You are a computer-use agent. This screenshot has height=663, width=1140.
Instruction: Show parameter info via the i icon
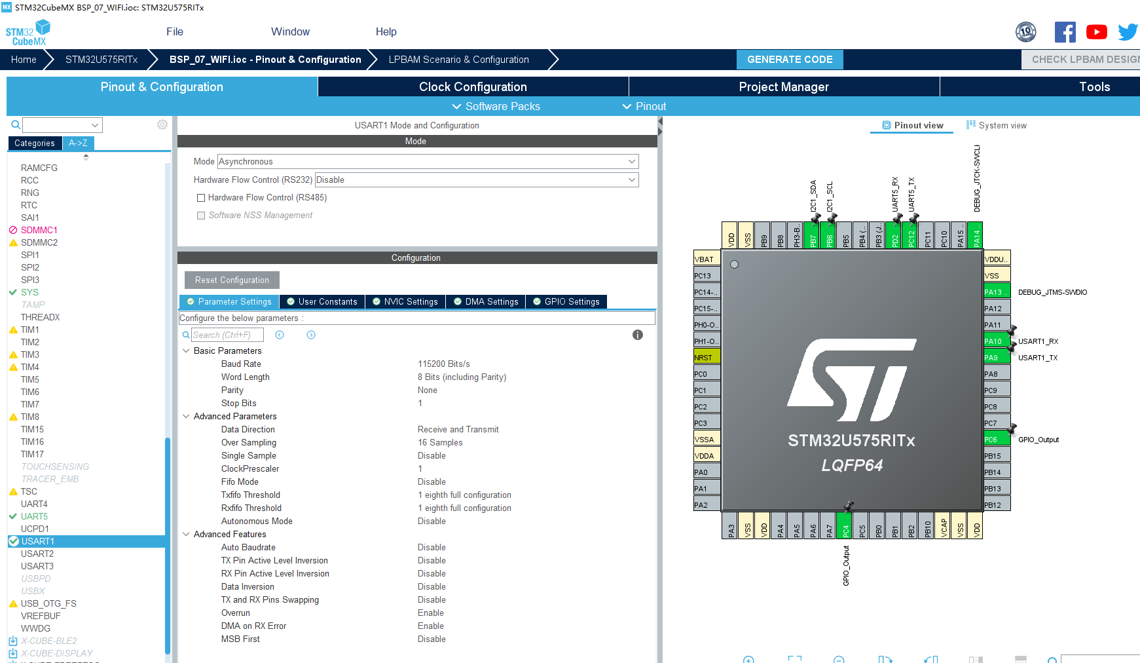click(638, 335)
